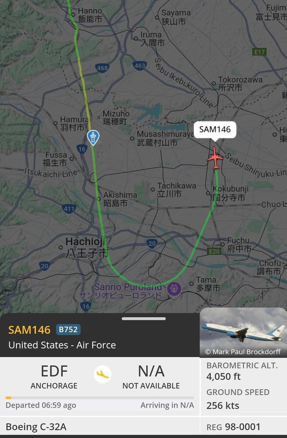Viewport: 287px width, 438px height.
Task: Open the C-32A aircraft photo thumbnail
Action: (x=243, y=332)
